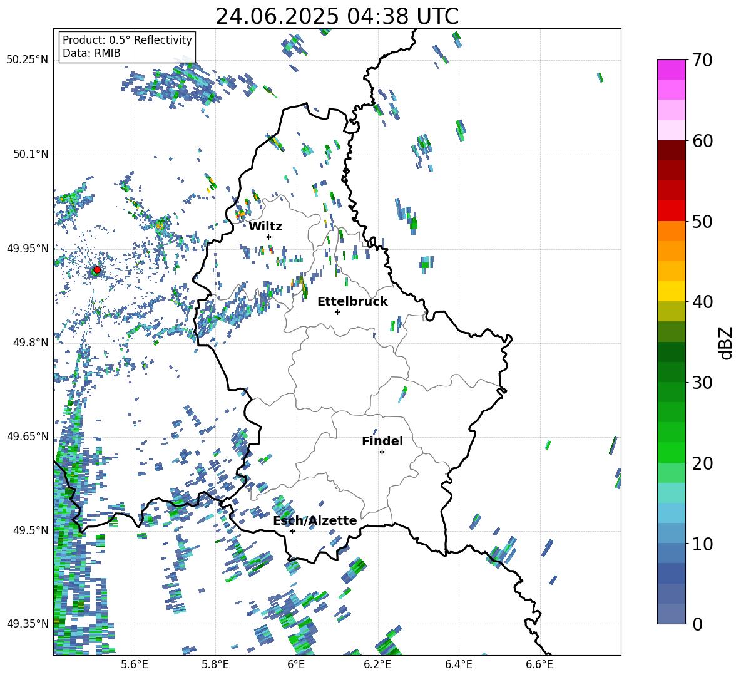Click the title 24.06.2025 04:38 UTC

pos(337,16)
